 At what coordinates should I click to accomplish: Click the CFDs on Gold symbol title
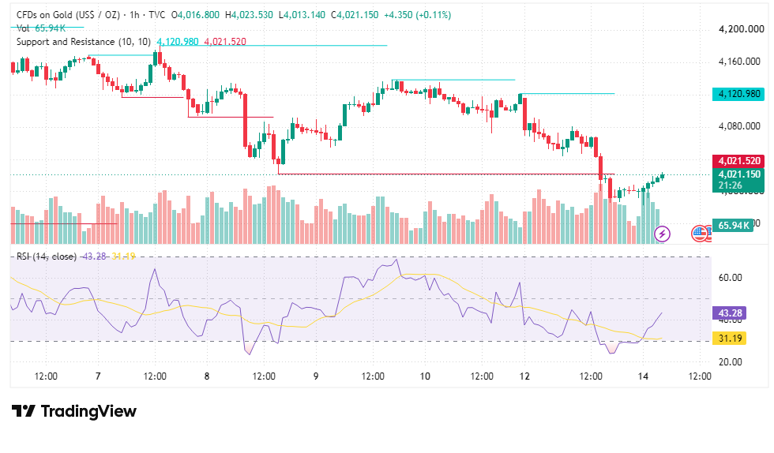pos(68,15)
